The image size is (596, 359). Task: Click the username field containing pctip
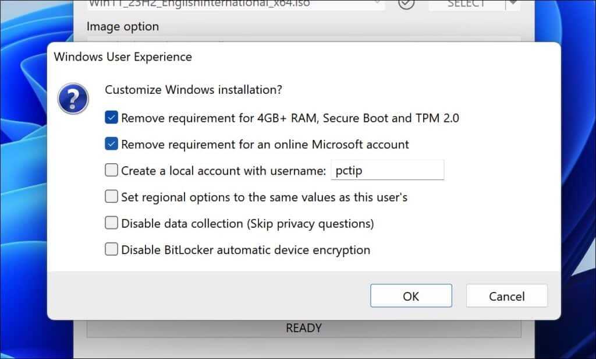387,171
